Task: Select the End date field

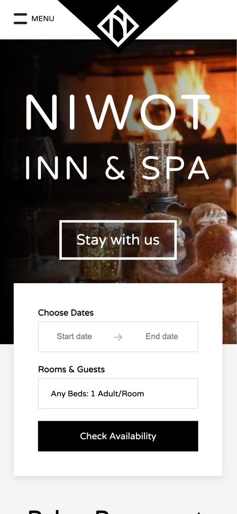Action: click(x=161, y=337)
